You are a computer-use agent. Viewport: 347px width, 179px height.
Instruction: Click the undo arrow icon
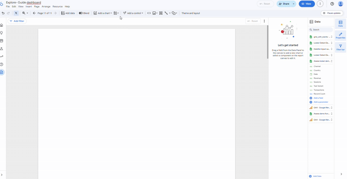(3, 13)
